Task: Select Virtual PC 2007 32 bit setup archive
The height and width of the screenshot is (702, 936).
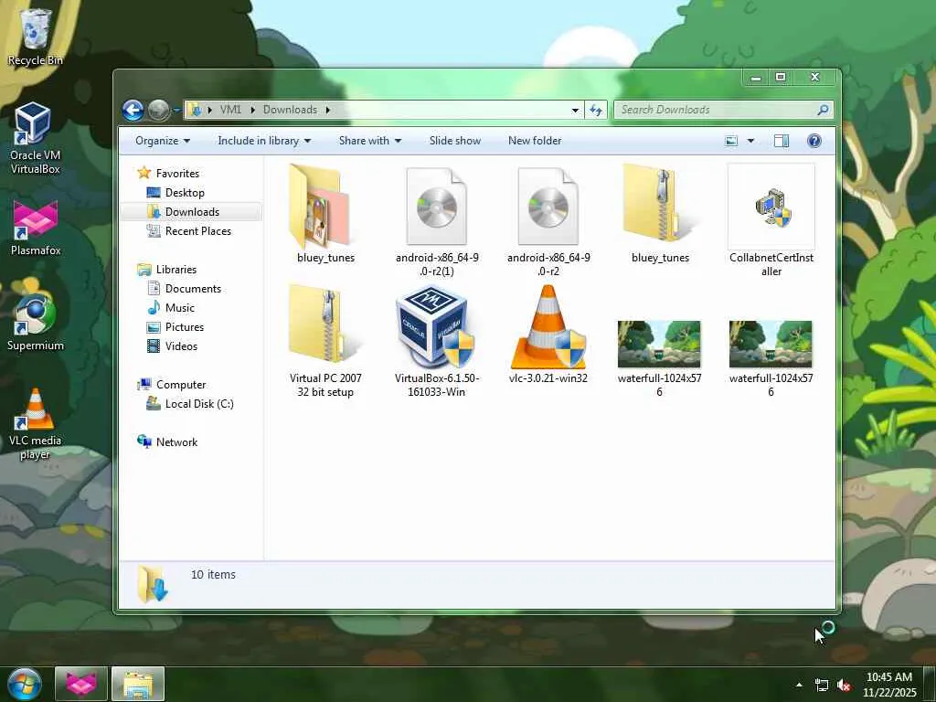Action: [325, 342]
